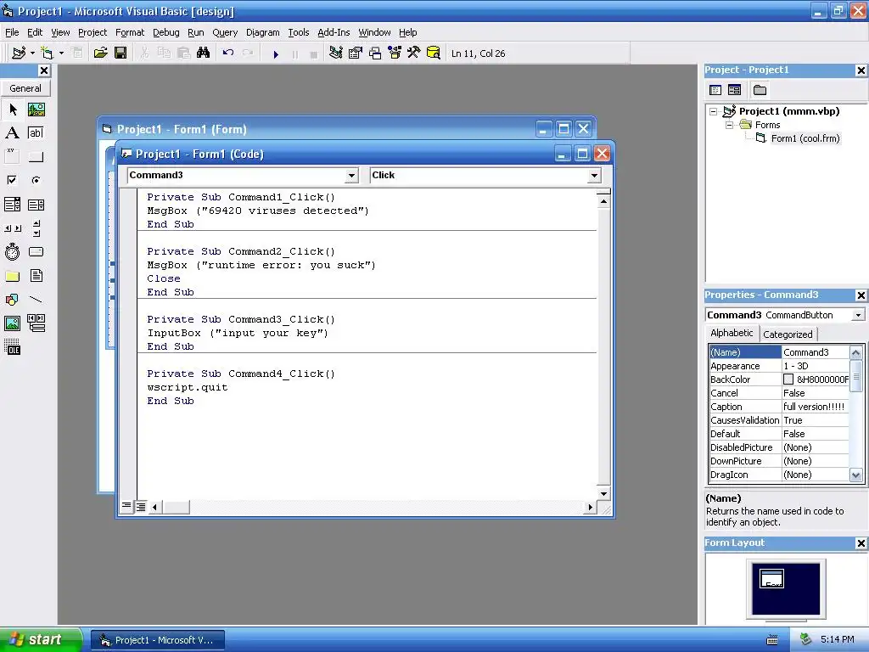This screenshot has height=652, width=869.
Task: Open Properties object selector dropdown
Action: click(x=858, y=315)
